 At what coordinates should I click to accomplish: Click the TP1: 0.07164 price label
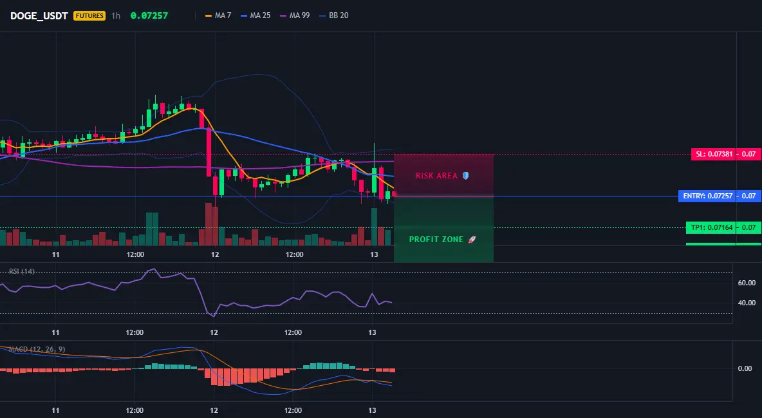click(x=711, y=227)
